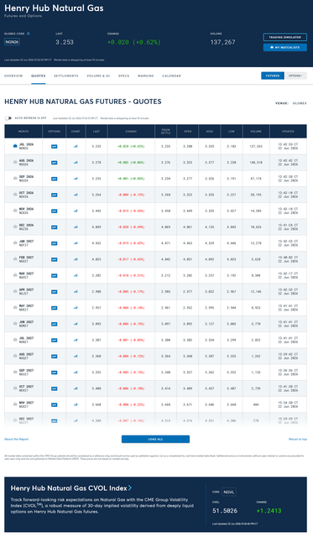Select the SEP 2027 month label
Image resolution: width=313 pixels, height=537 pixels.
26,370
